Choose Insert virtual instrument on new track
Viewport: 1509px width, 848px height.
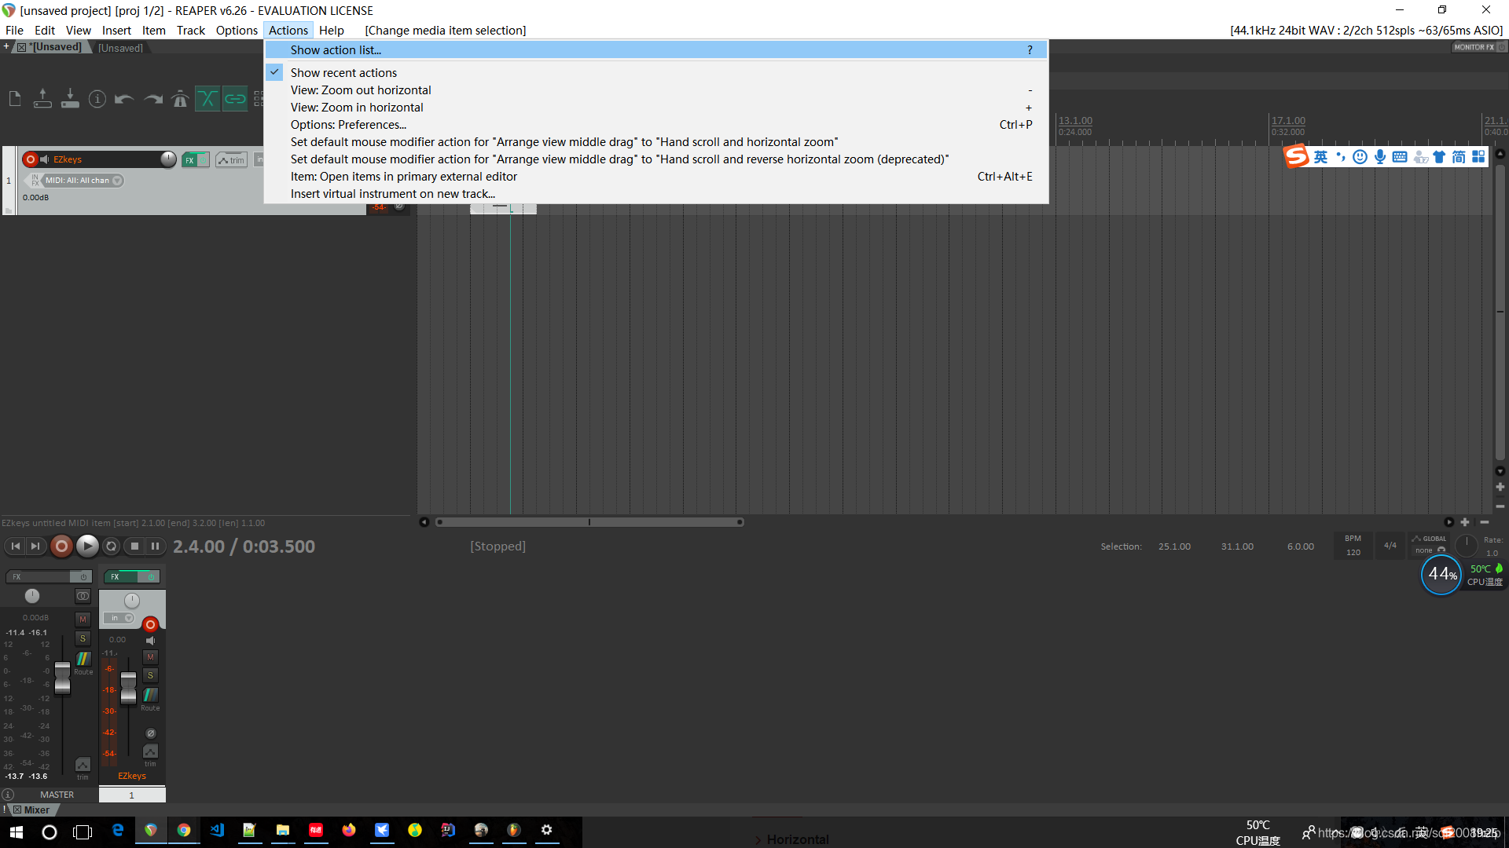point(392,194)
